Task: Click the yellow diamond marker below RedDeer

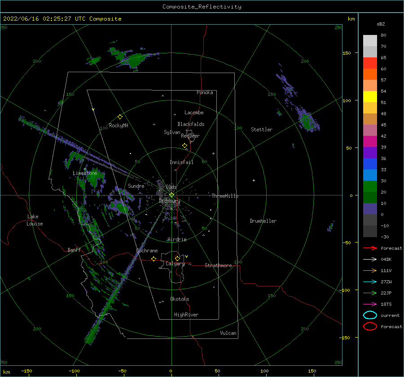Action: [x=184, y=146]
